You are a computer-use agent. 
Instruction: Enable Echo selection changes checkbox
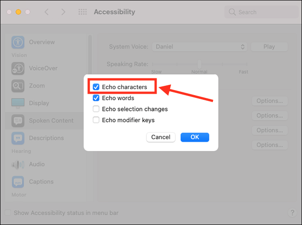click(96, 109)
